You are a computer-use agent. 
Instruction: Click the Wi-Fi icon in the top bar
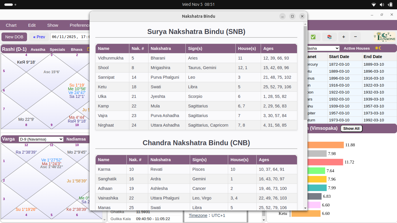(x=373, y=4)
